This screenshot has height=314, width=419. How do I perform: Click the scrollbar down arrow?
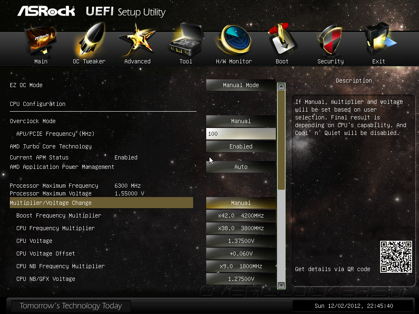(281, 285)
